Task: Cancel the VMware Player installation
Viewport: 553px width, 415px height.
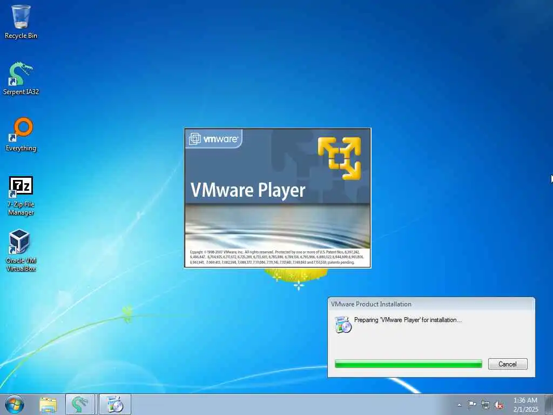Action: click(508, 364)
